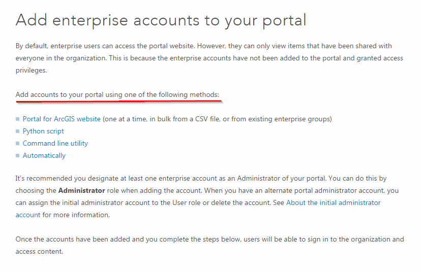Open the Portal for ArcGIS website link

coord(62,119)
